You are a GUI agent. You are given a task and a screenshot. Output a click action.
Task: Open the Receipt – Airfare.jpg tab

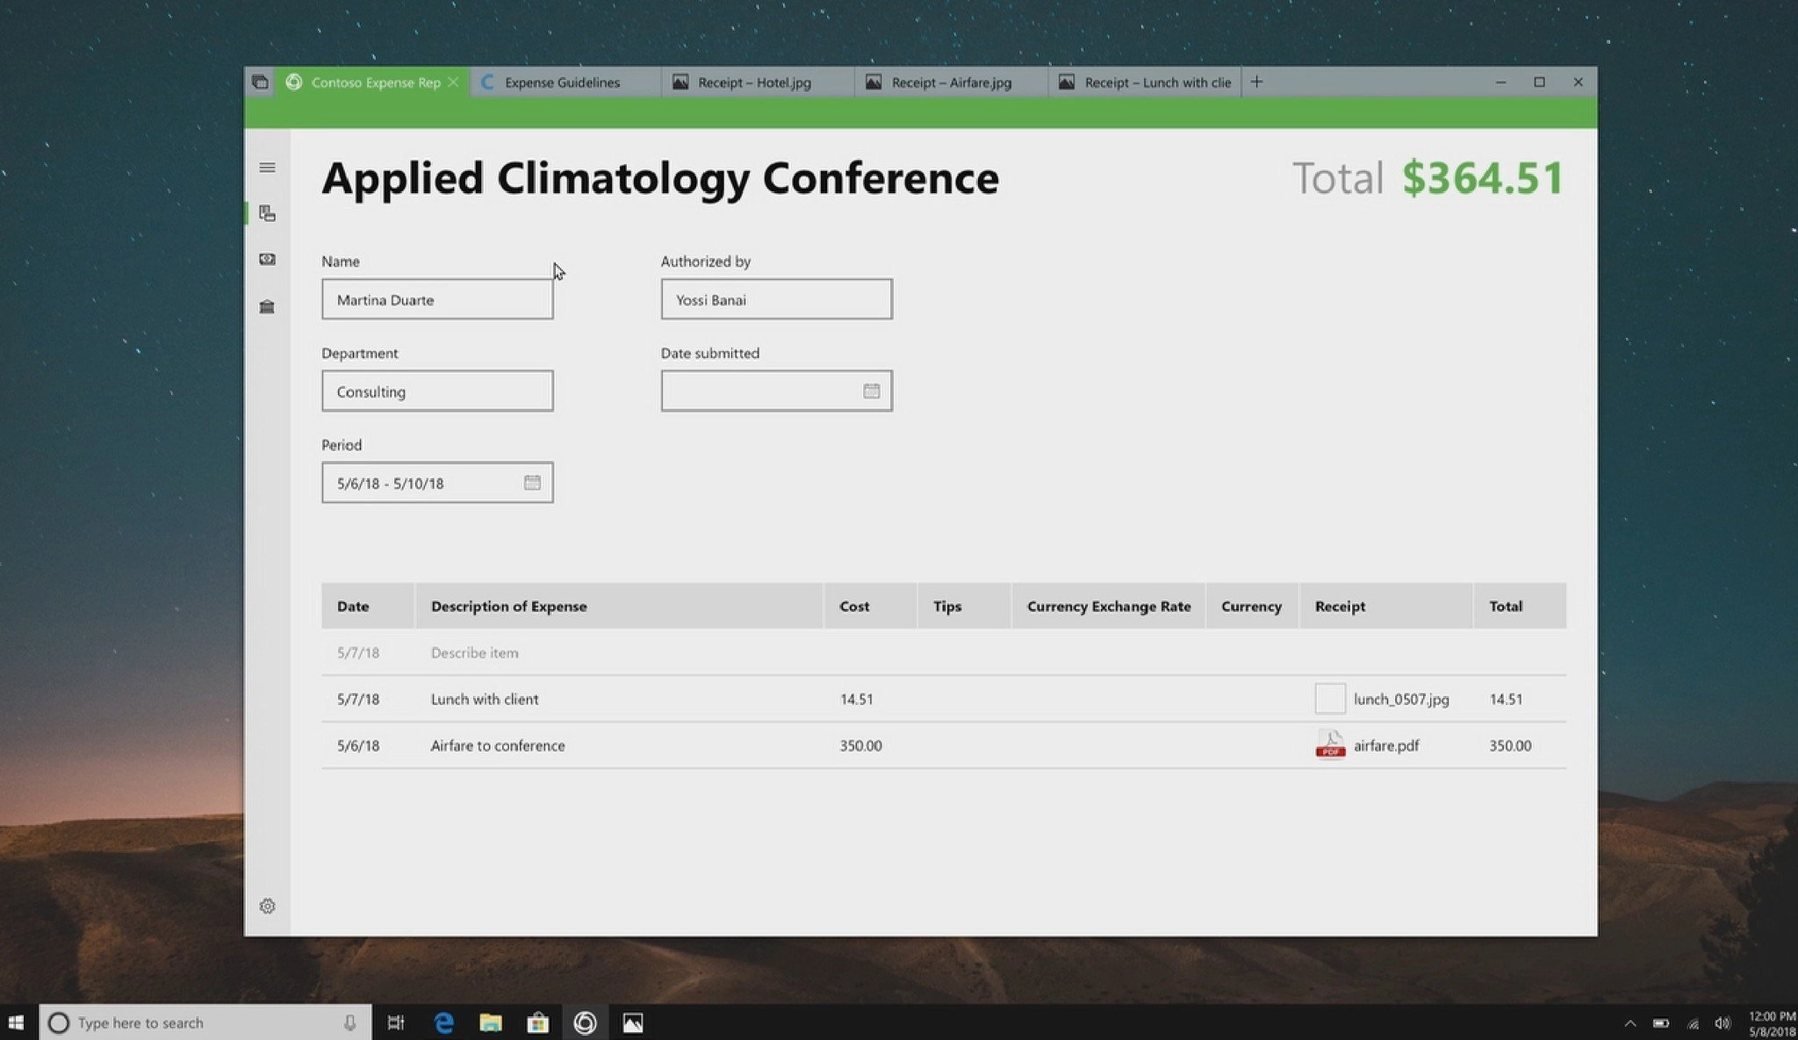(x=951, y=82)
